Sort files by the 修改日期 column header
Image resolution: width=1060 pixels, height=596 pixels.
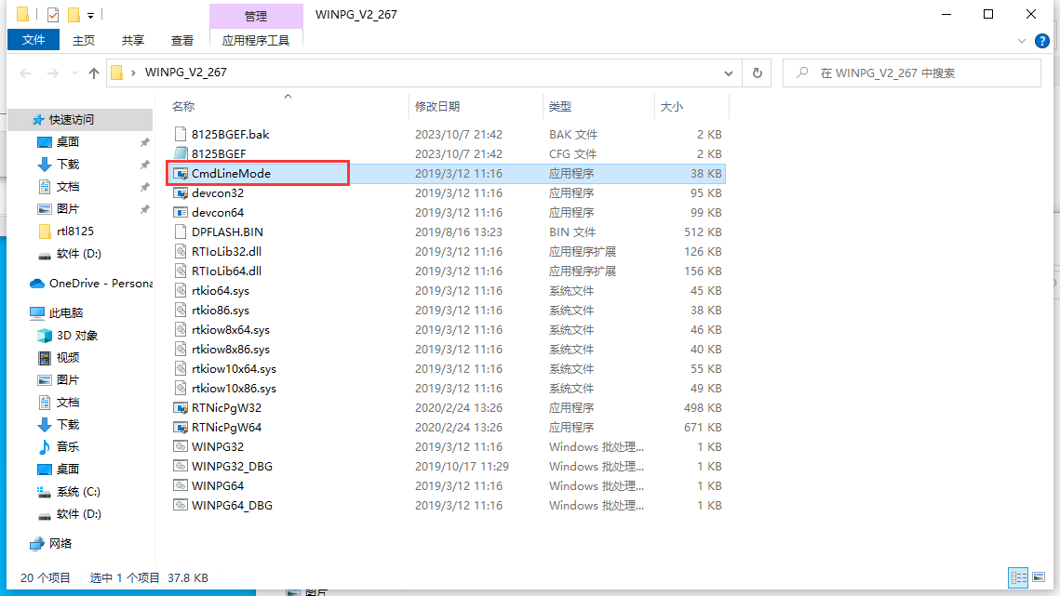point(437,107)
